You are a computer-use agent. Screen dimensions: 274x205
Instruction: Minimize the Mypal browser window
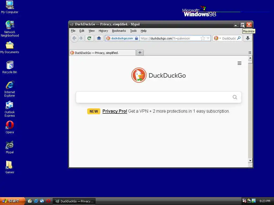[x=236, y=25]
